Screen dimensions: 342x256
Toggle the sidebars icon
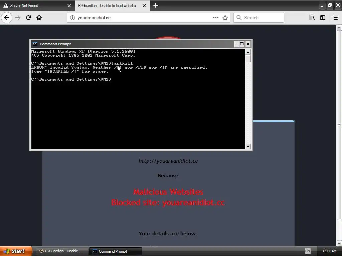(323, 18)
